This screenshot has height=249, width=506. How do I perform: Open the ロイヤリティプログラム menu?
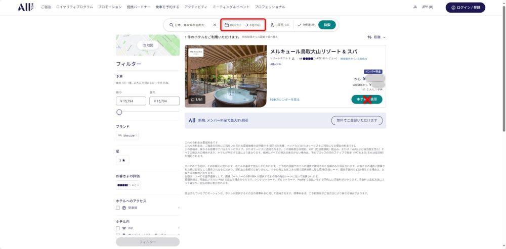pos(74,7)
